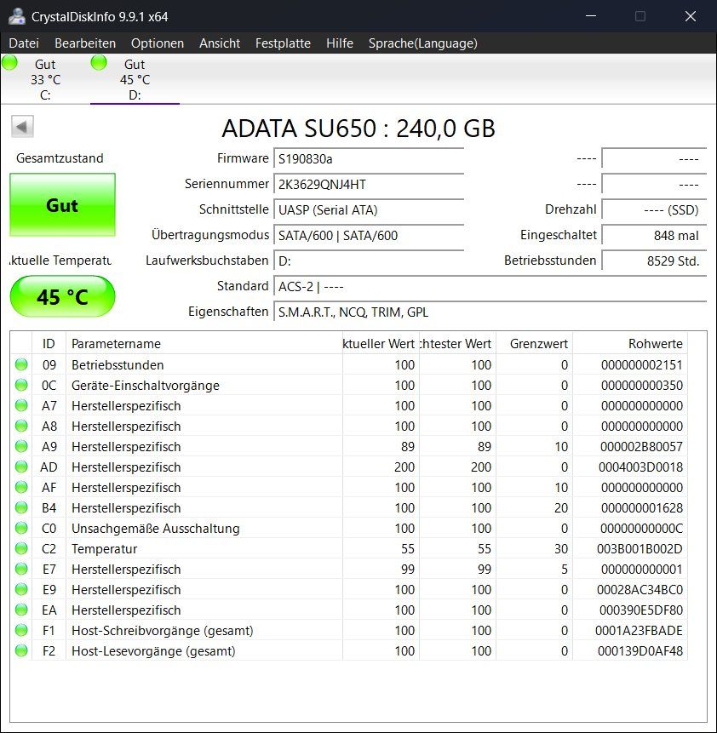Click Grenzwert 30 in Temperatur row

coord(561,548)
